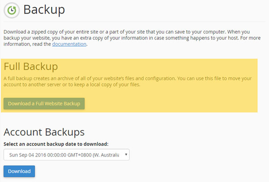The width and height of the screenshot is (269, 182).
Task: Click the Account Backups heading
Action: point(44,132)
